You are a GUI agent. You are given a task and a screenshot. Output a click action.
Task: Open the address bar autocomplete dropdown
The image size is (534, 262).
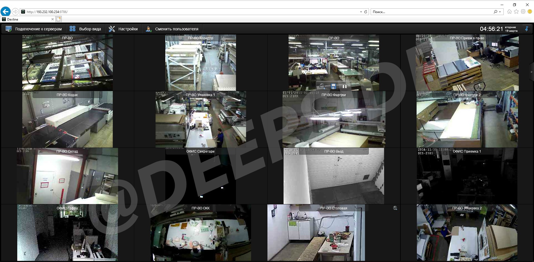[x=361, y=12]
